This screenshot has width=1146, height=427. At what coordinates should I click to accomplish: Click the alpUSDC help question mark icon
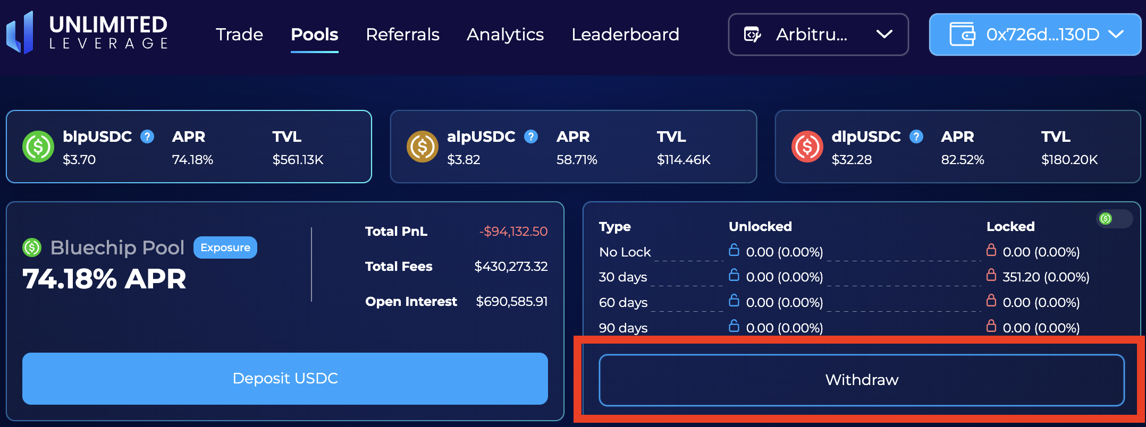pos(531,136)
